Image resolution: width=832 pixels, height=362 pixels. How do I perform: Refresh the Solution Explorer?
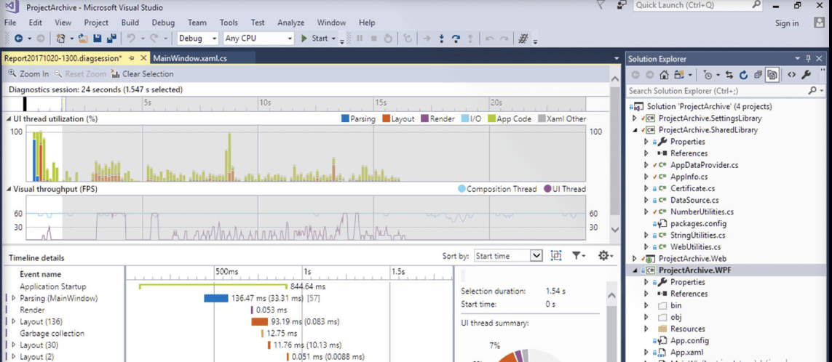743,76
